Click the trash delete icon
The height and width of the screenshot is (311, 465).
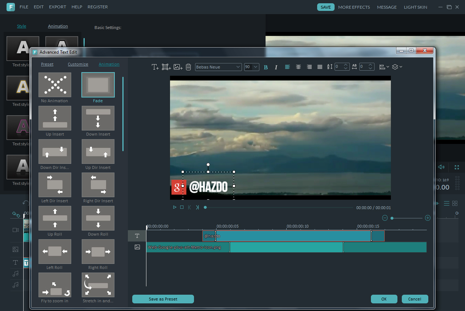[188, 67]
